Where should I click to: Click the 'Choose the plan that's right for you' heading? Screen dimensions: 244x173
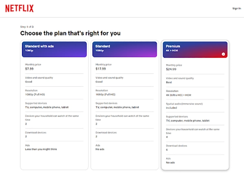(70, 33)
